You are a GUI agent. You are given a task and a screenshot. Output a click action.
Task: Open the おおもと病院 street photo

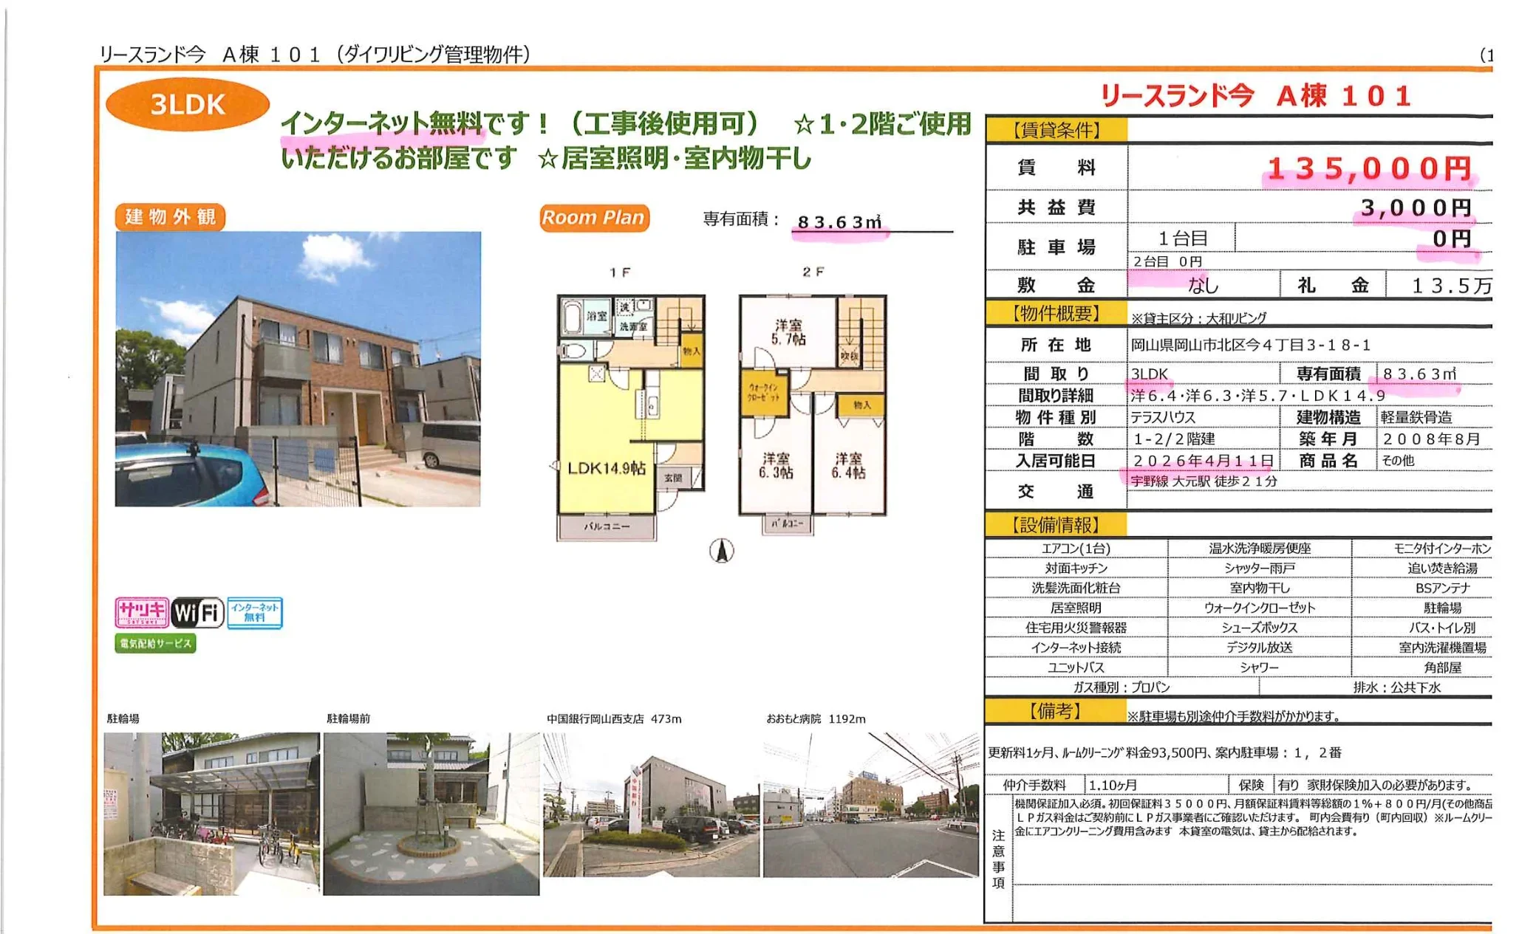tap(870, 804)
